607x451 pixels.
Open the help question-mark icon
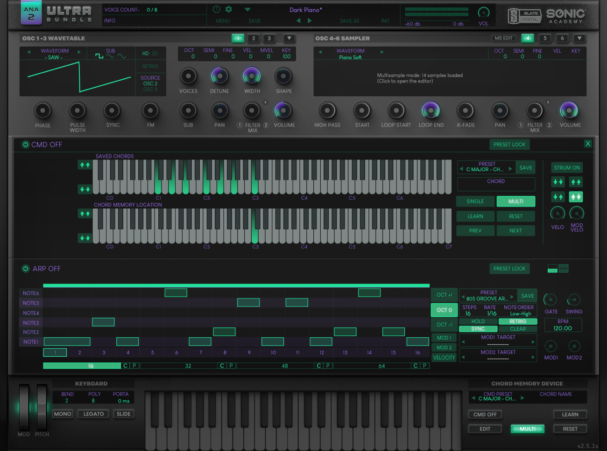[216, 9]
